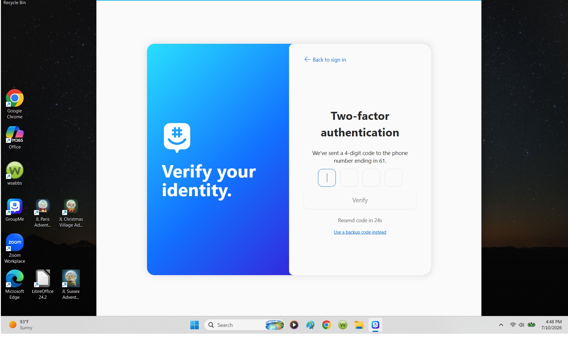Select the LibreOffice 24.2 desktop icon
The image size is (568, 355).
coord(43,285)
